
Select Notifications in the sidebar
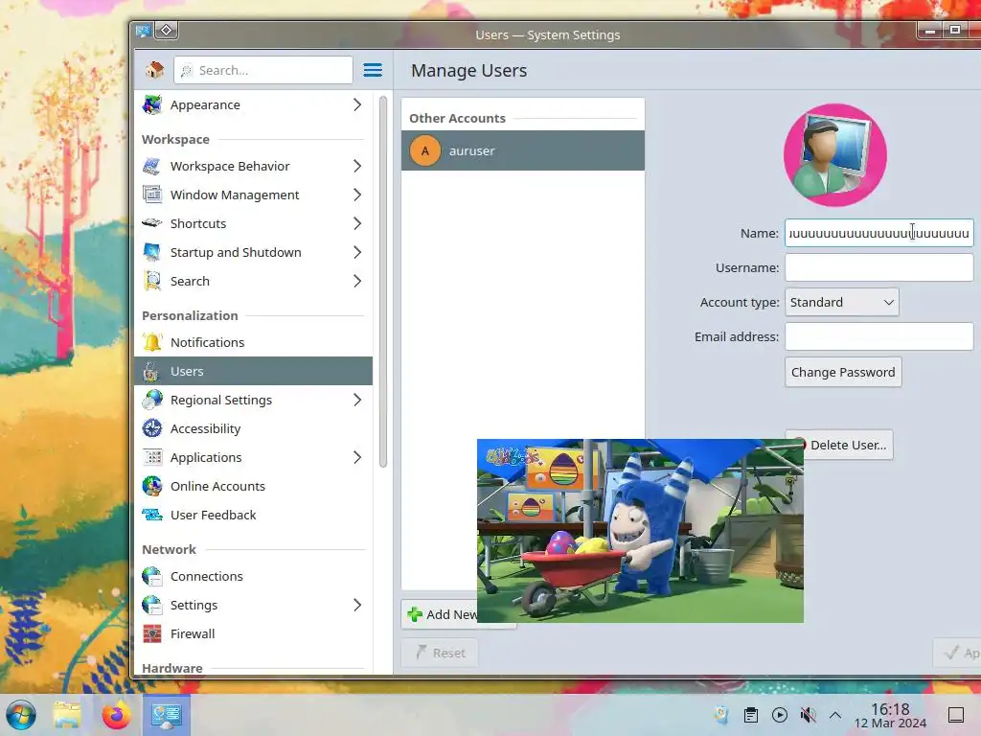[253, 342]
